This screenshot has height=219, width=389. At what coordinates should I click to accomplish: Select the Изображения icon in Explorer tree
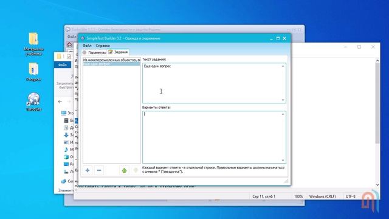66,142
